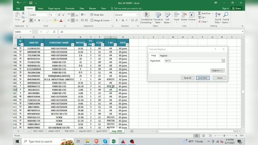Toggle Italic formatting
Viewport: 258px width, 145px height.
35,21
